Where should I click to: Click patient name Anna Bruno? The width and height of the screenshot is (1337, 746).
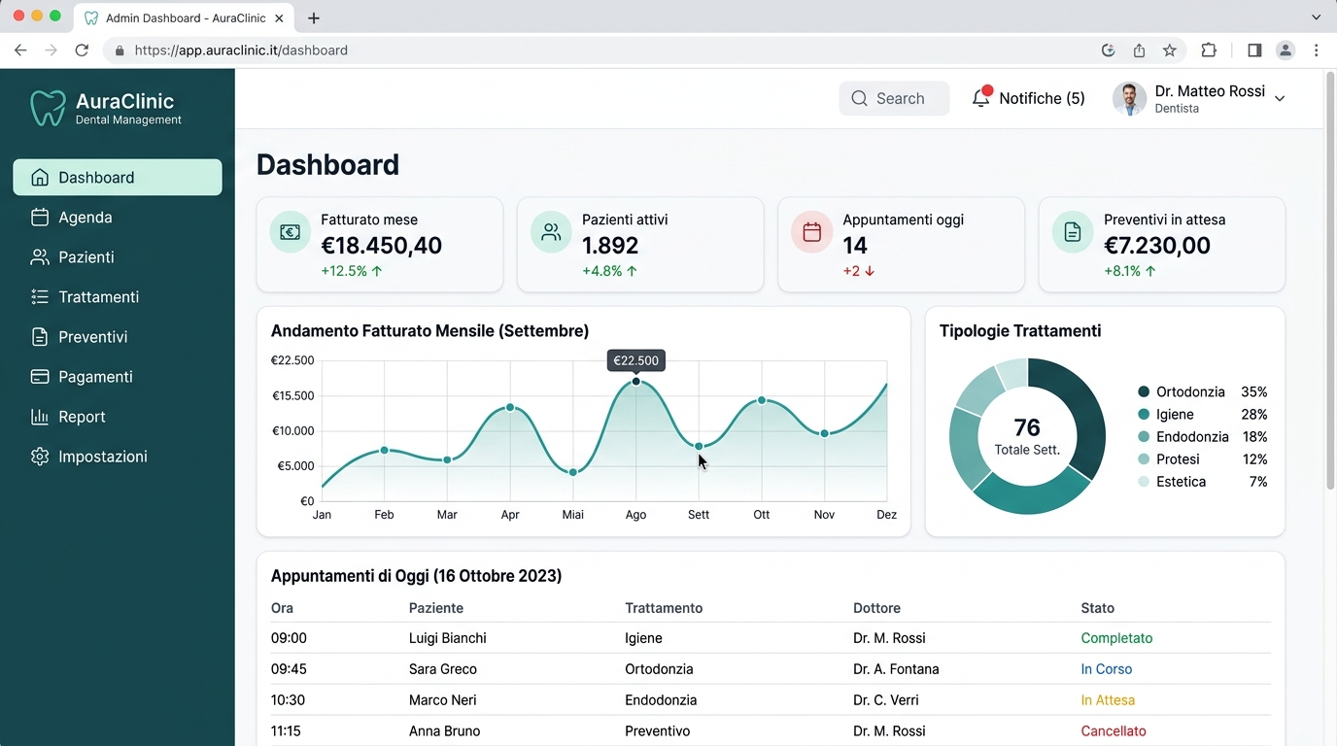(445, 731)
